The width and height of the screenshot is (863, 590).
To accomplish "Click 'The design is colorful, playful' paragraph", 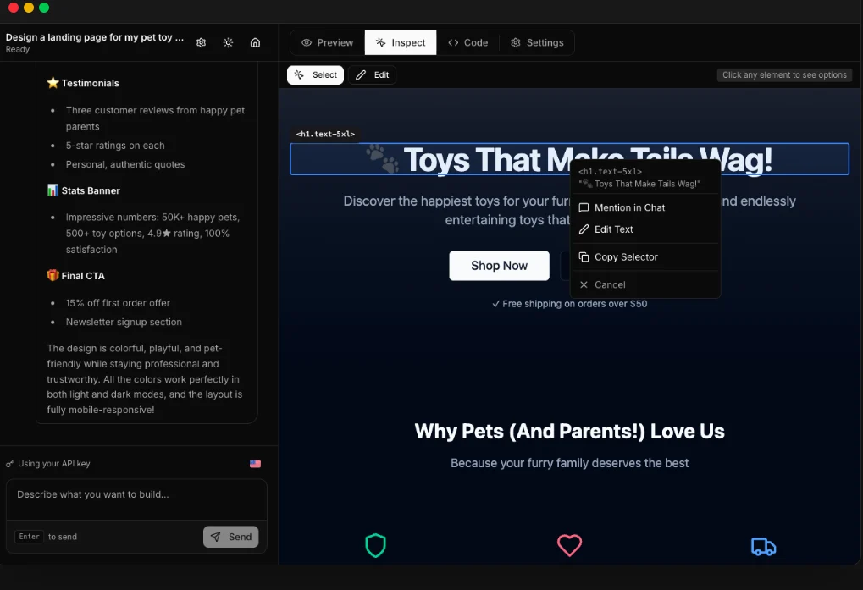I will 145,379.
